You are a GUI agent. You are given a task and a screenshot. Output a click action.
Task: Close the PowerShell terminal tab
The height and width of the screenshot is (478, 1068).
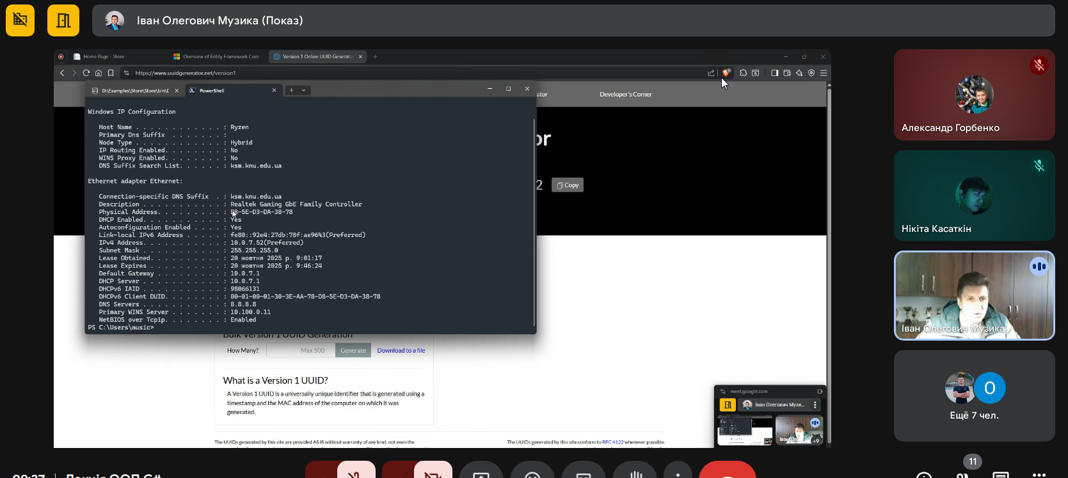[x=274, y=91]
